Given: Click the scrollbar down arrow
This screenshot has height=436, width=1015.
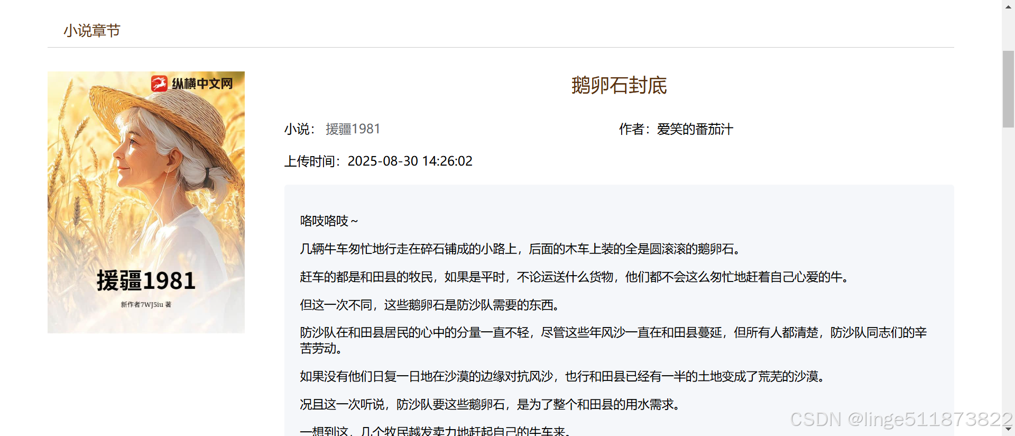Looking at the screenshot, I should (1008, 429).
